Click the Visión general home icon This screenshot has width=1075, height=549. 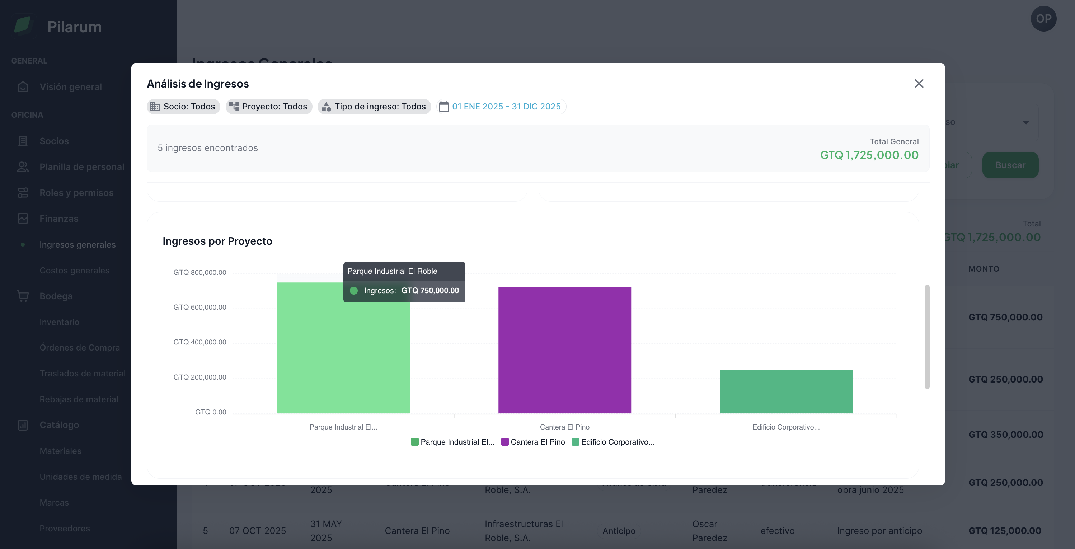(23, 87)
